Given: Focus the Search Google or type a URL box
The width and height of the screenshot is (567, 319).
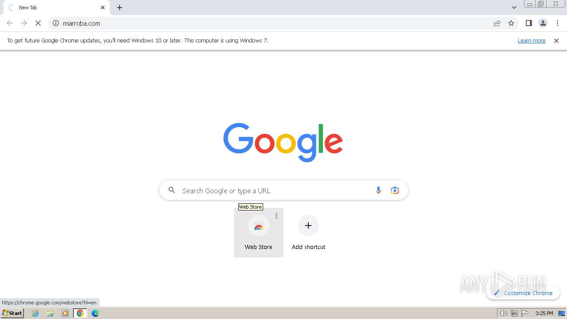Looking at the screenshot, I should [x=283, y=191].
